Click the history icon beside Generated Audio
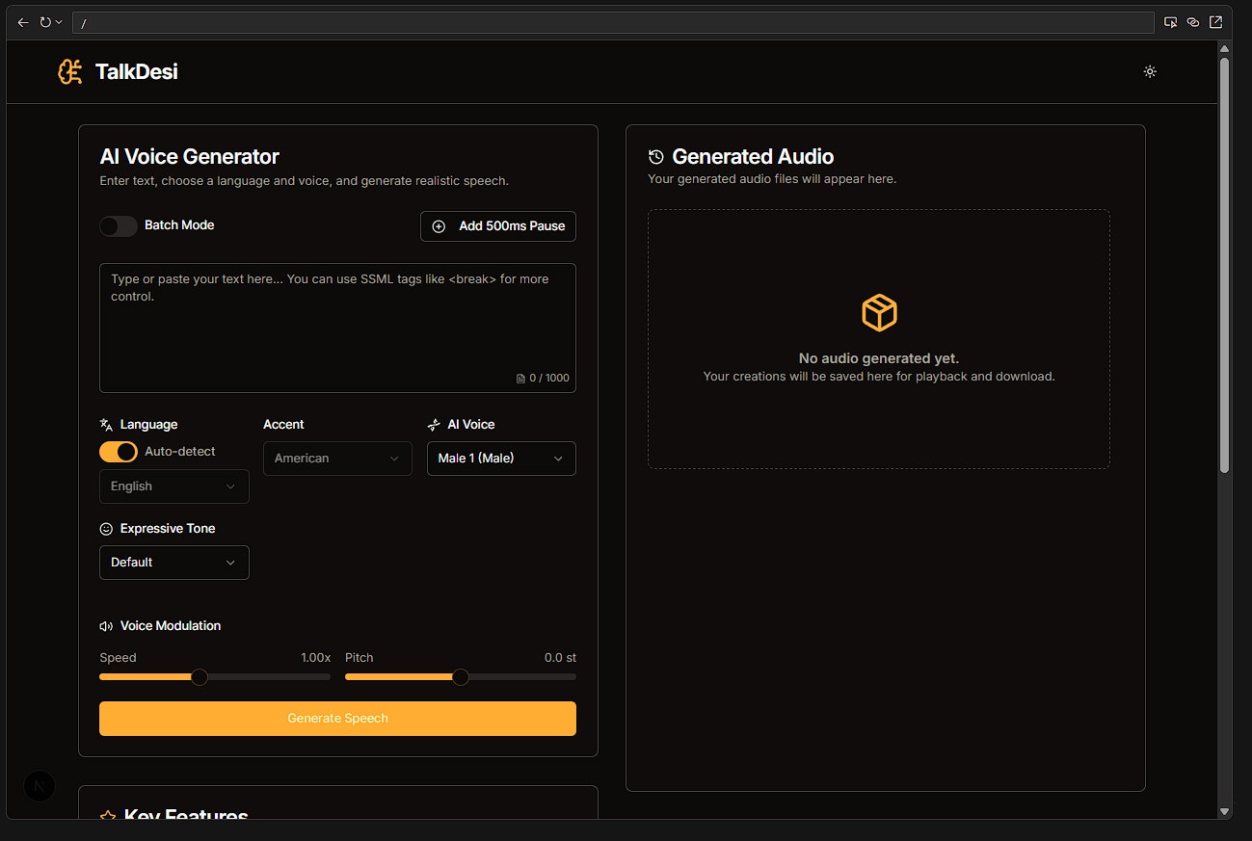Image resolution: width=1252 pixels, height=841 pixels. tap(656, 157)
